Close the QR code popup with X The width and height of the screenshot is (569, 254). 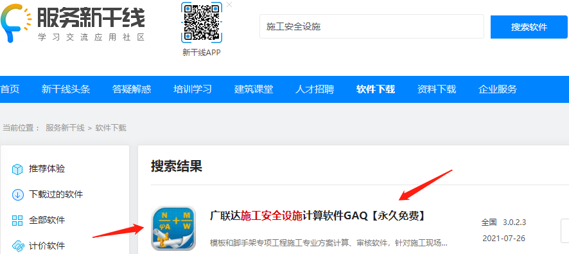click(229, 5)
